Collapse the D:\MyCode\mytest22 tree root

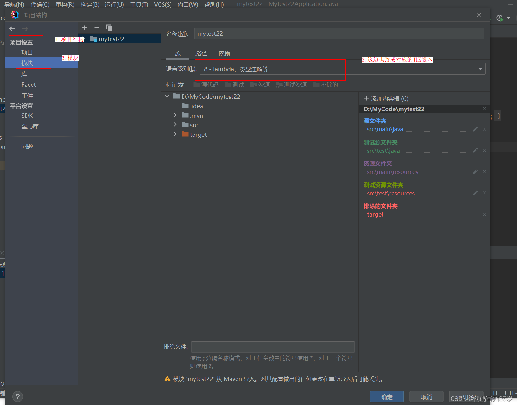click(167, 96)
